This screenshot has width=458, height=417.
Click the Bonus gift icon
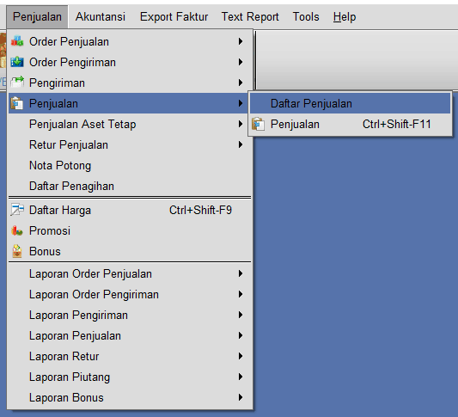[17, 251]
